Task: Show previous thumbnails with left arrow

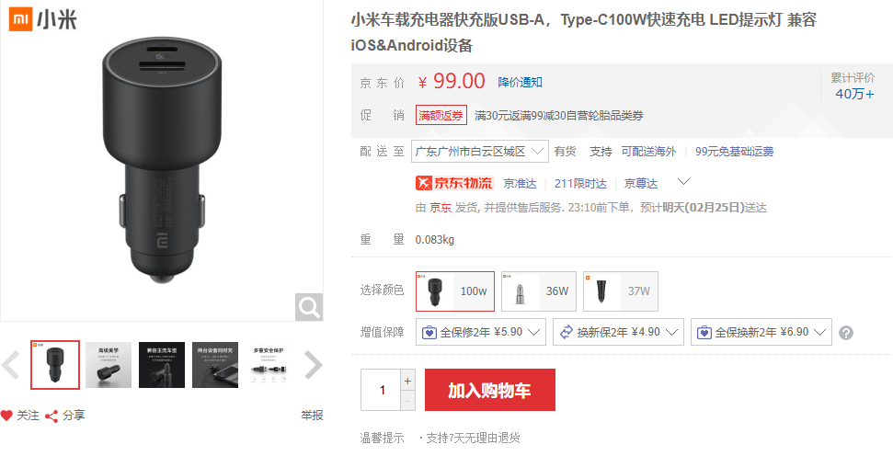Action: pyautogui.click(x=11, y=365)
